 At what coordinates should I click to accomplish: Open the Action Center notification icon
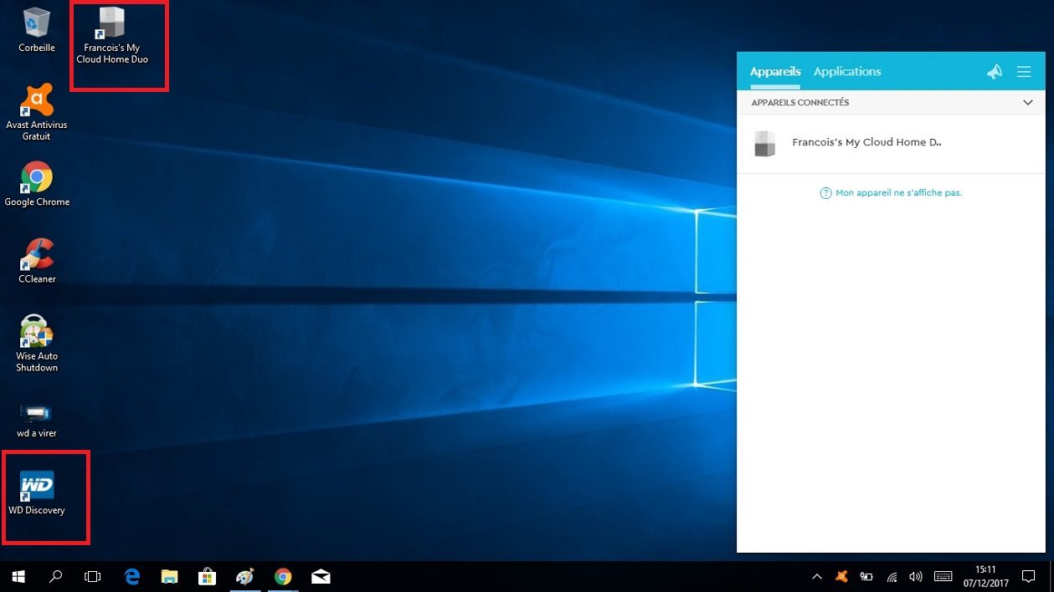[1029, 577]
